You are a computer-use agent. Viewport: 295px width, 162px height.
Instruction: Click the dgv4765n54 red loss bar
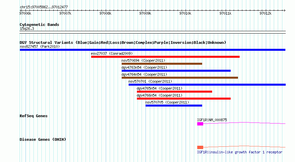tap(174, 92)
